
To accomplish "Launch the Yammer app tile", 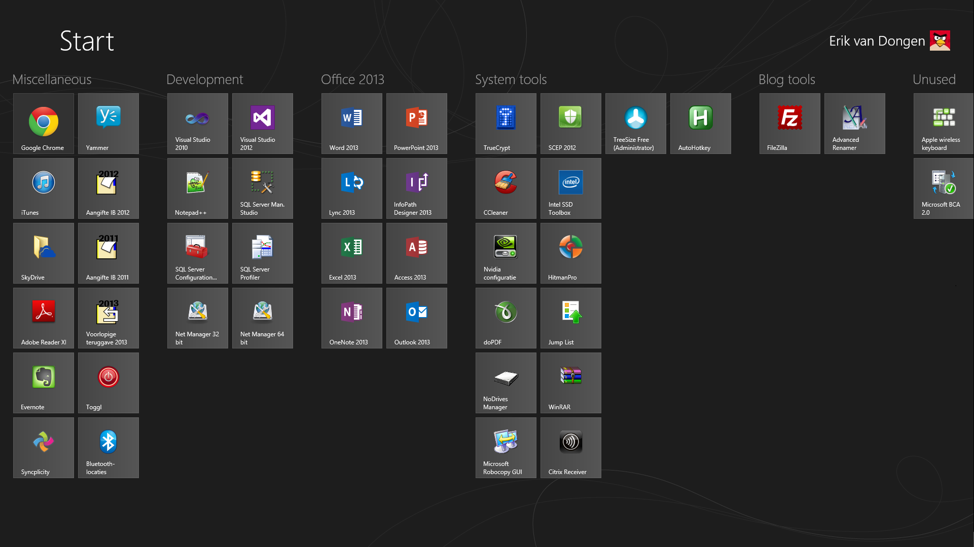I will 109,124.
